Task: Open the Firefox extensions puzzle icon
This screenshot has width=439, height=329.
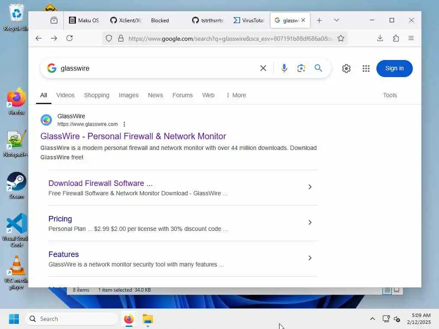Action: pyautogui.click(x=396, y=38)
